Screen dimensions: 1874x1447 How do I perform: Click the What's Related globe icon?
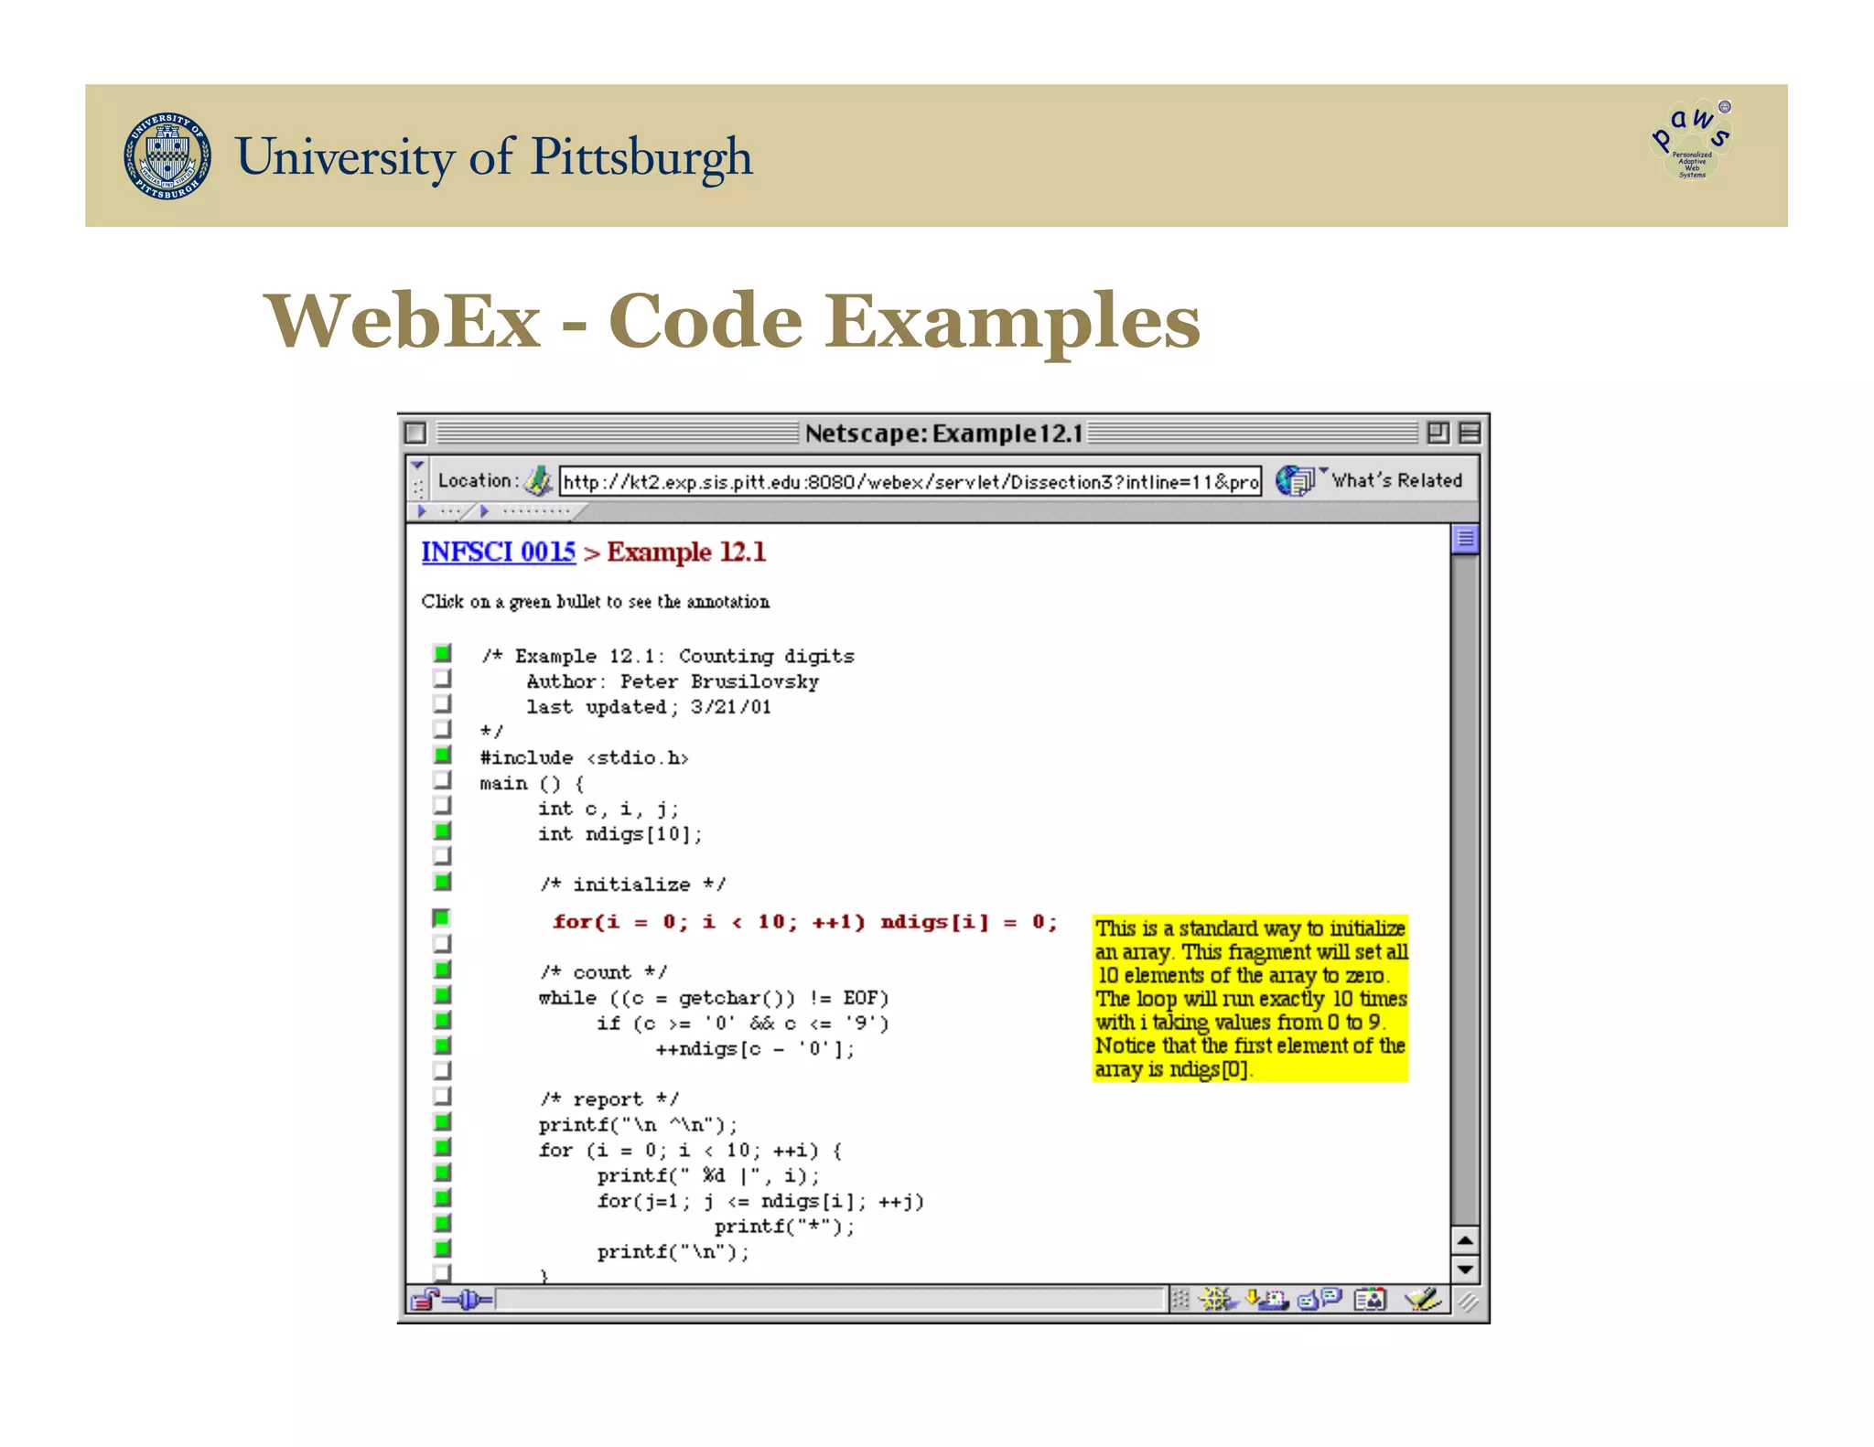tap(1295, 480)
